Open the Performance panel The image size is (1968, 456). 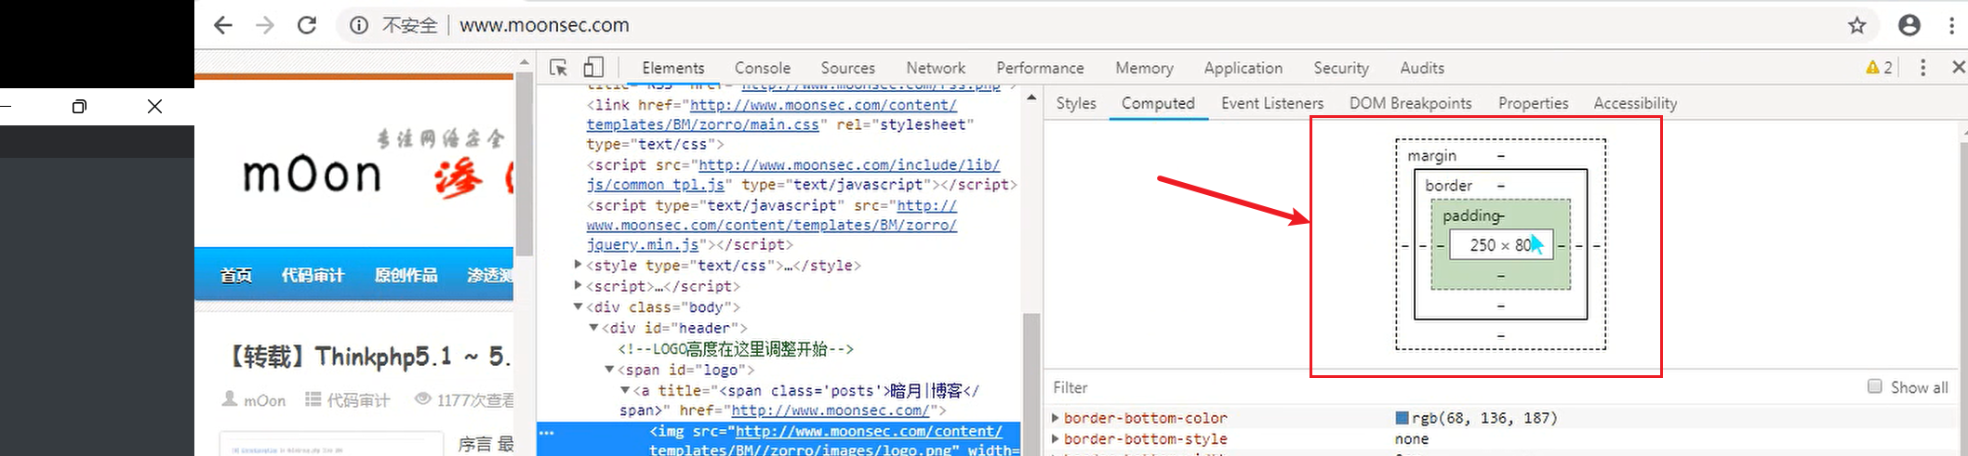click(1040, 68)
